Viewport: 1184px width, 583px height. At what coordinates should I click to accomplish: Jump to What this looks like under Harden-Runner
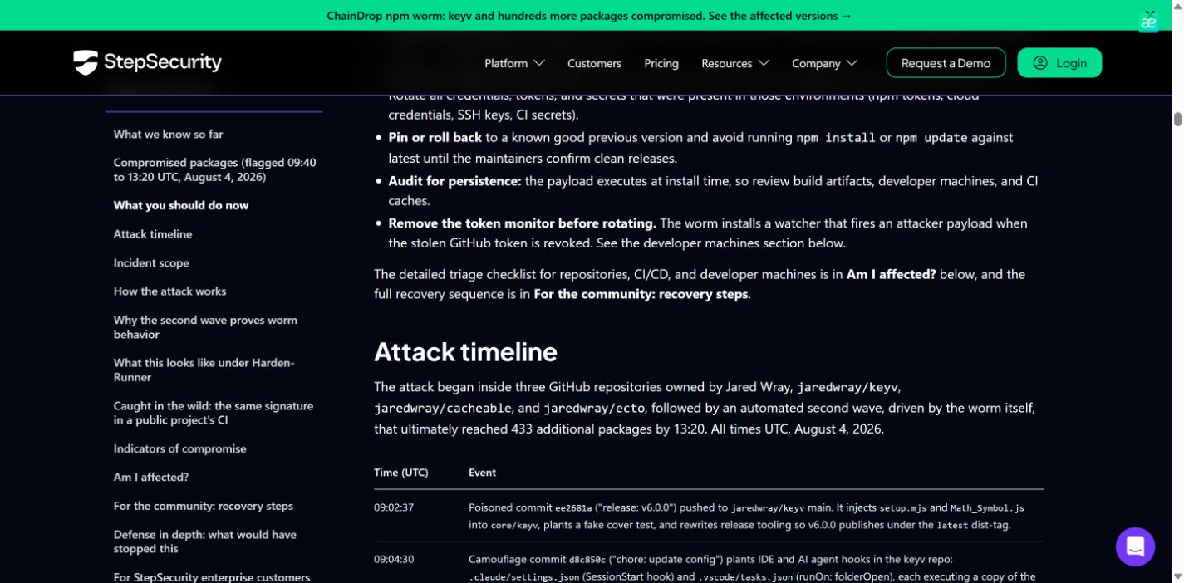click(x=204, y=370)
